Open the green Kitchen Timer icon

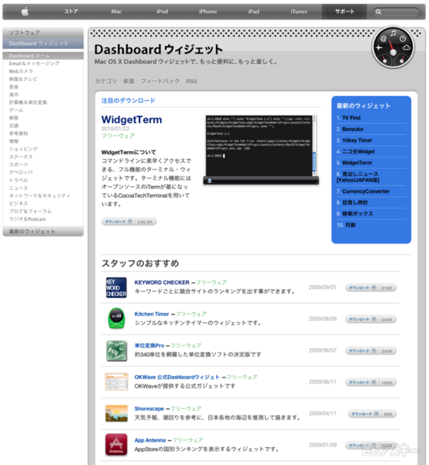(x=116, y=319)
